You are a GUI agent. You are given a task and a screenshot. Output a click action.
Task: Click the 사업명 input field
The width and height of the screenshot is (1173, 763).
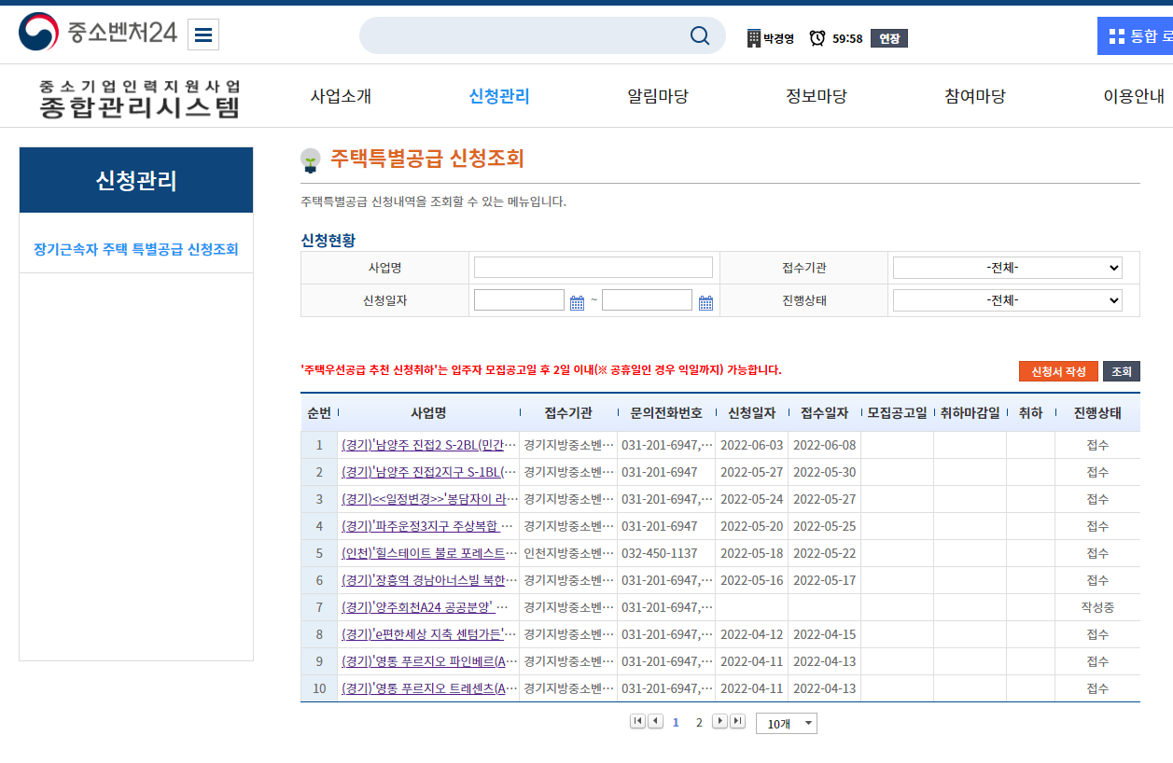click(x=593, y=268)
